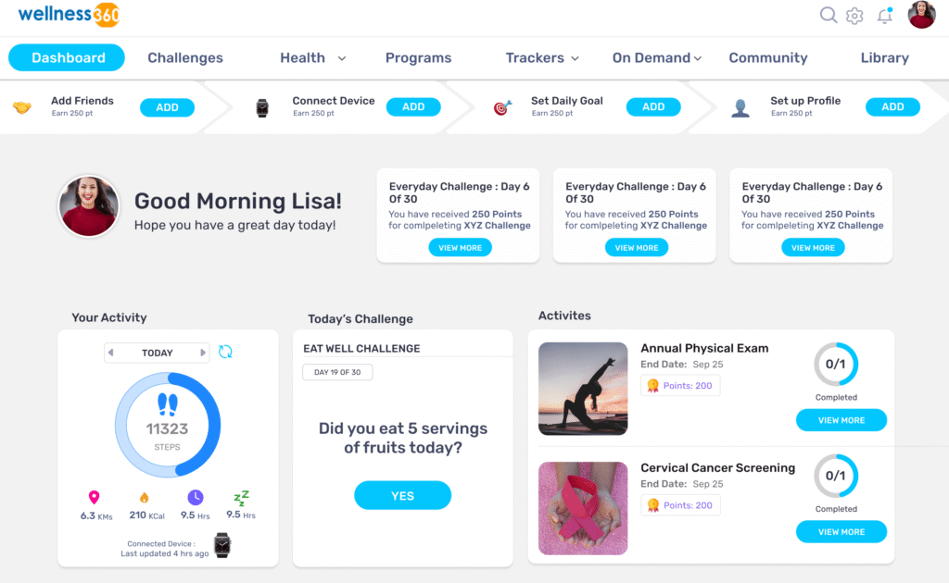Switch to the Challenges tab
949x583 pixels.
185,58
